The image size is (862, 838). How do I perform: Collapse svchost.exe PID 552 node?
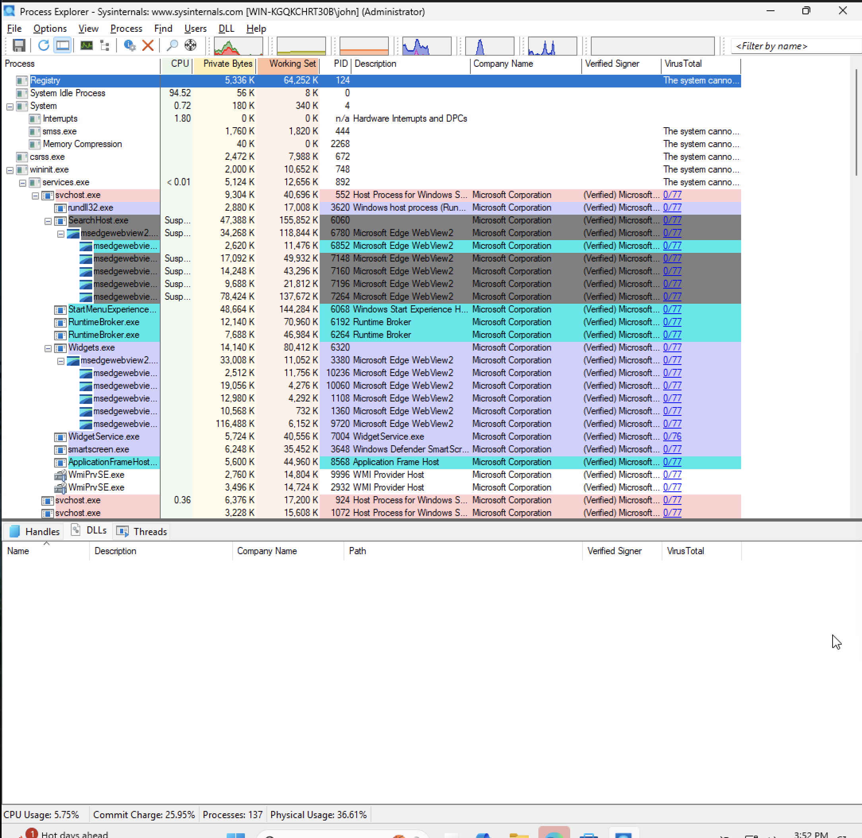coord(35,196)
